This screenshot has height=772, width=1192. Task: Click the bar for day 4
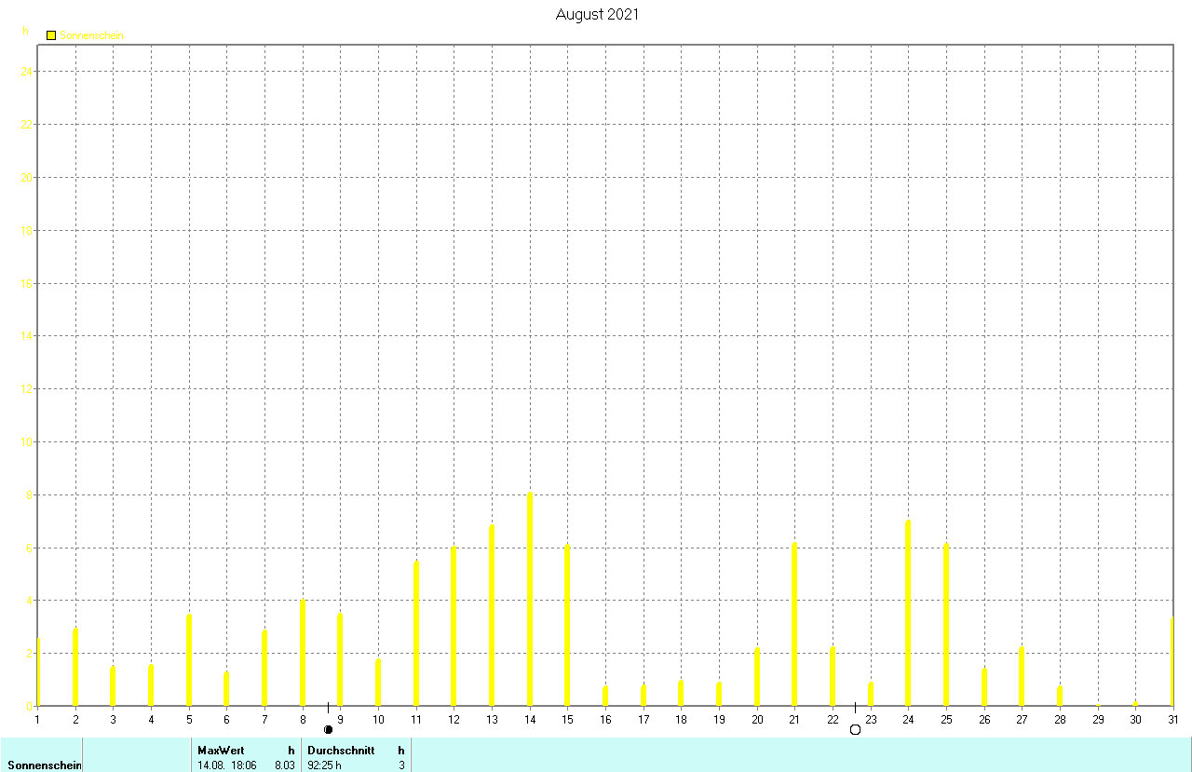pyautogui.click(x=151, y=685)
